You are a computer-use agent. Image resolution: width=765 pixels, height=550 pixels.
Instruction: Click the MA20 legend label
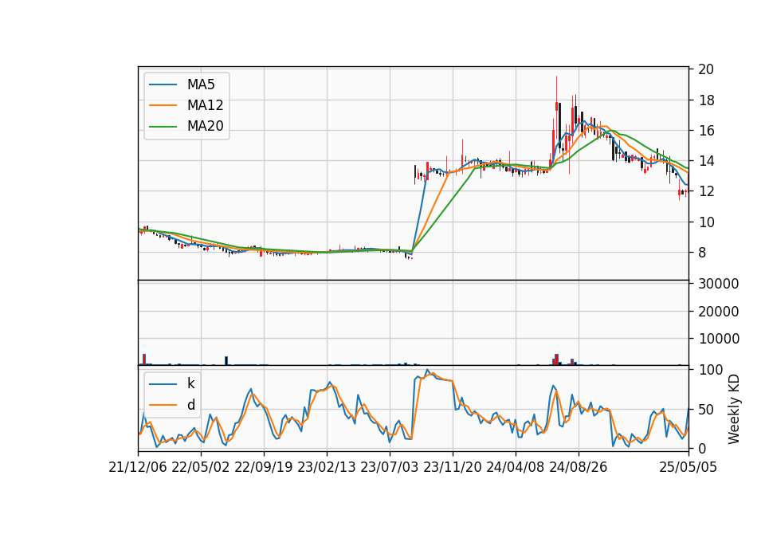point(205,126)
